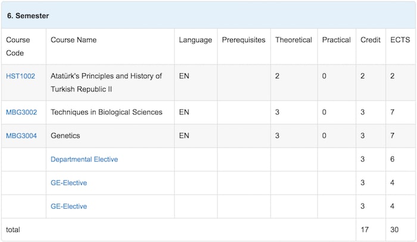This screenshot has height=242, width=417.
Task: Select the Techniques in Biological Sciences name
Action: coord(106,112)
